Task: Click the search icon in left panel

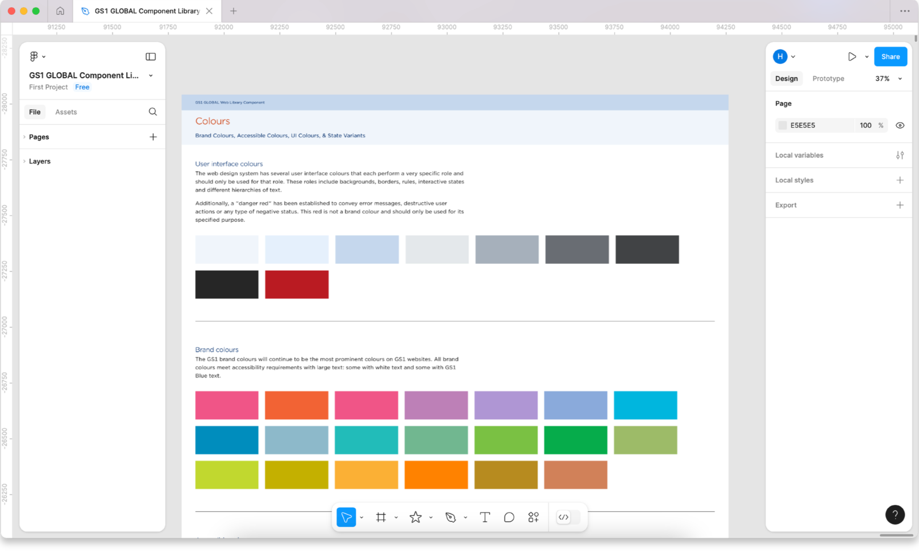Action: pos(152,112)
